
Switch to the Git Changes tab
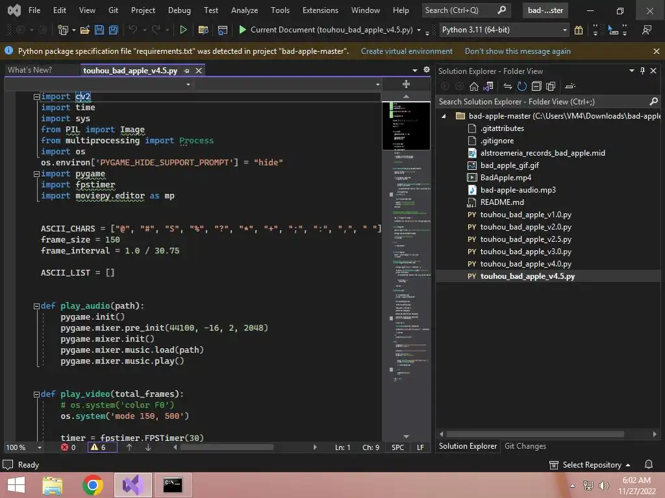[x=525, y=446]
